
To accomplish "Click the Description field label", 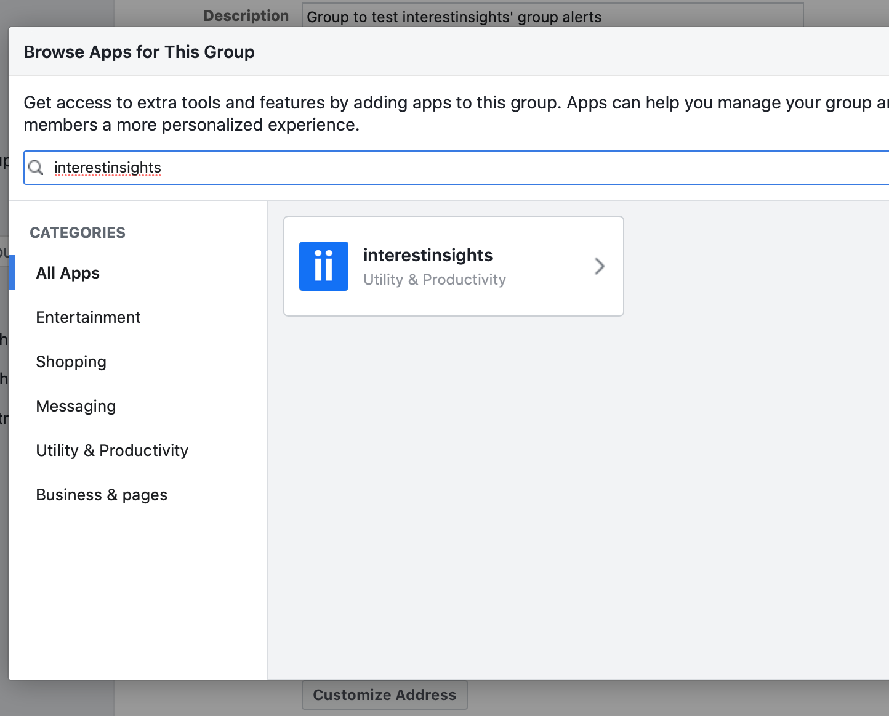I will click(246, 16).
